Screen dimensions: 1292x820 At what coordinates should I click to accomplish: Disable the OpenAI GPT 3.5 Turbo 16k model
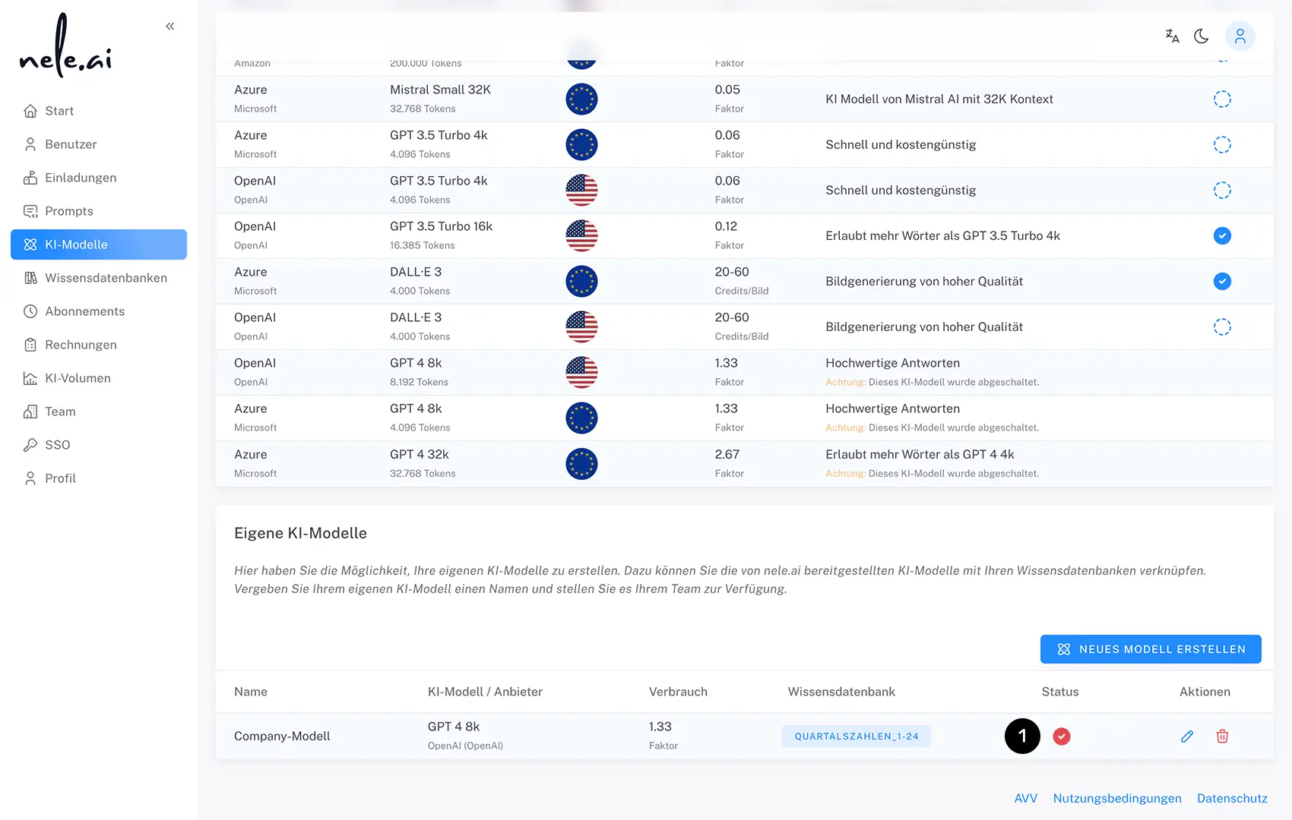pos(1222,235)
